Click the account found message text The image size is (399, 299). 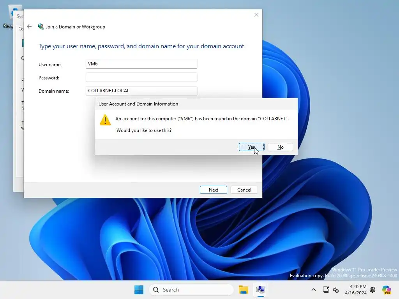click(x=202, y=119)
